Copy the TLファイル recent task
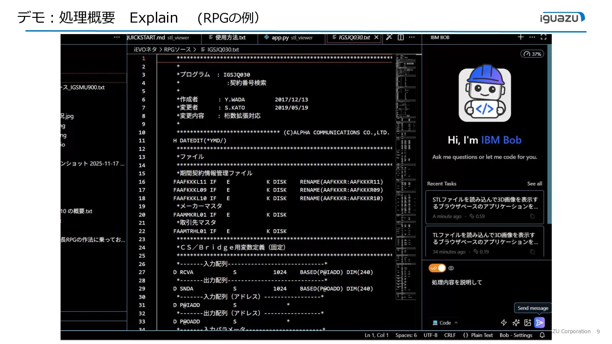 532,252
